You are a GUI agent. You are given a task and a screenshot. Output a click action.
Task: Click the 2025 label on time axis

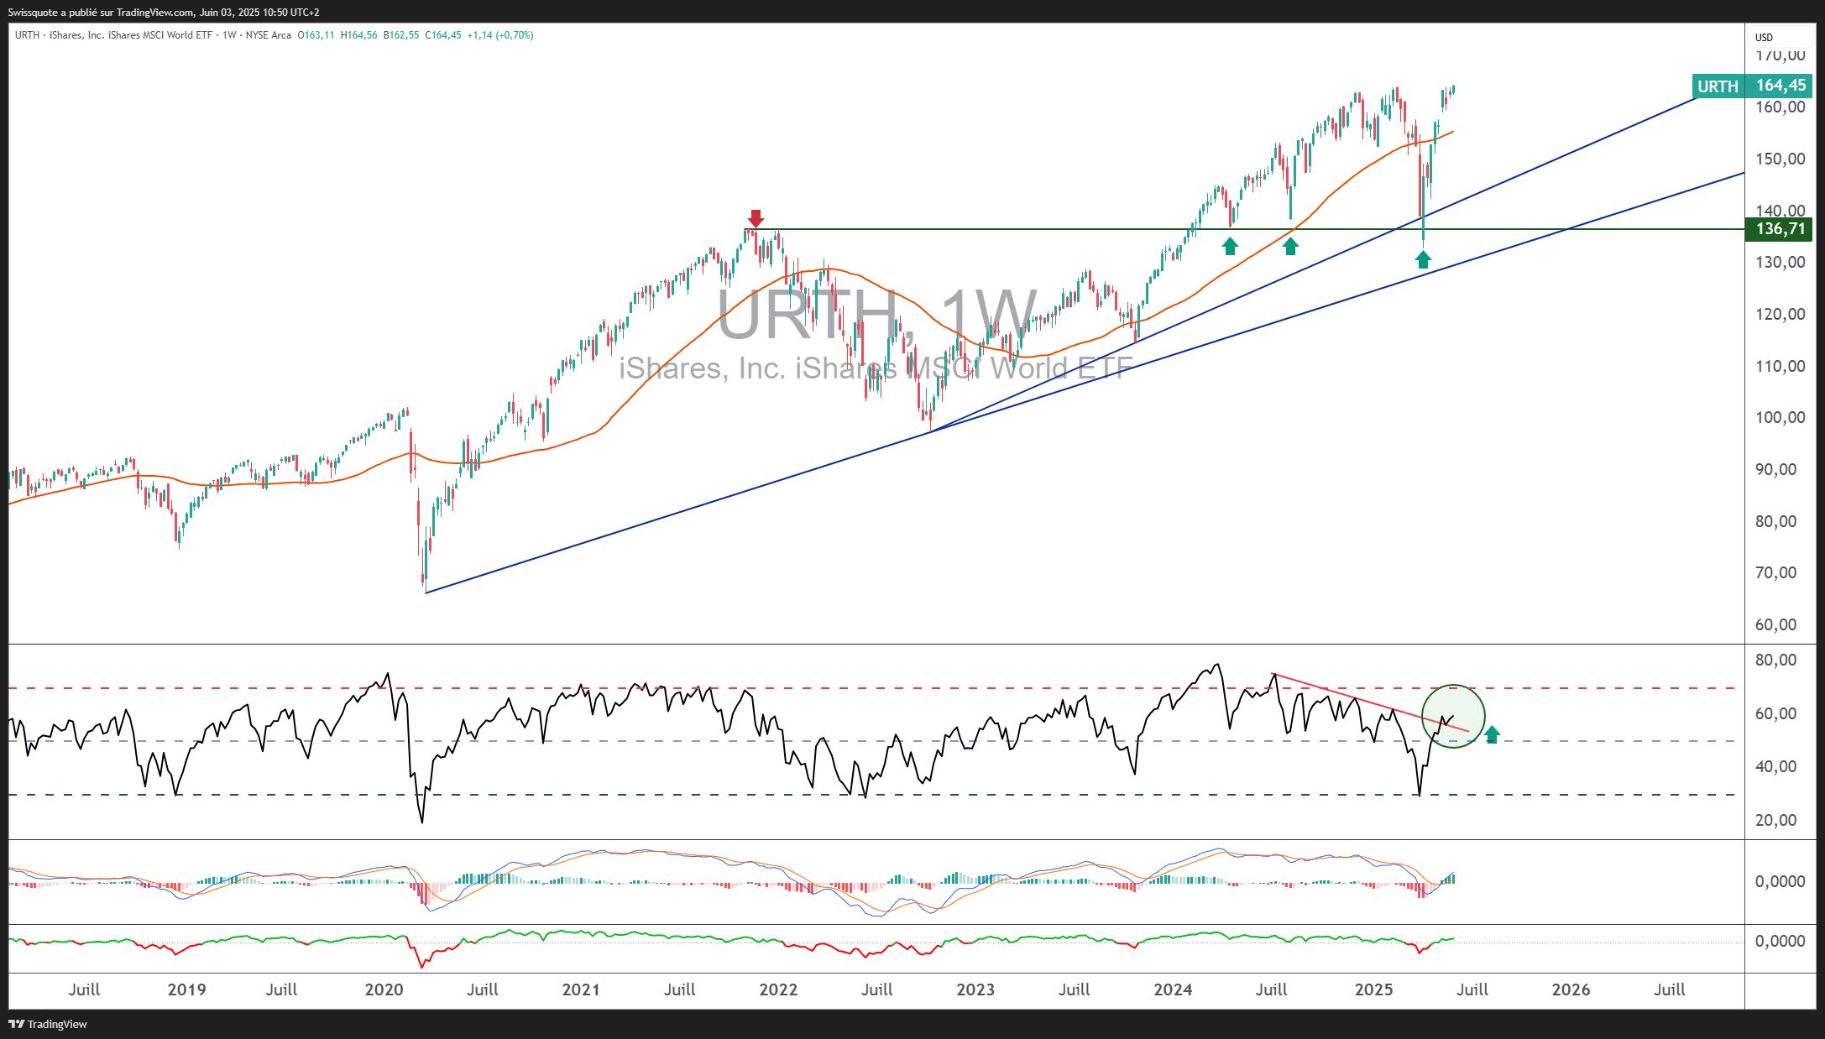tap(1373, 990)
